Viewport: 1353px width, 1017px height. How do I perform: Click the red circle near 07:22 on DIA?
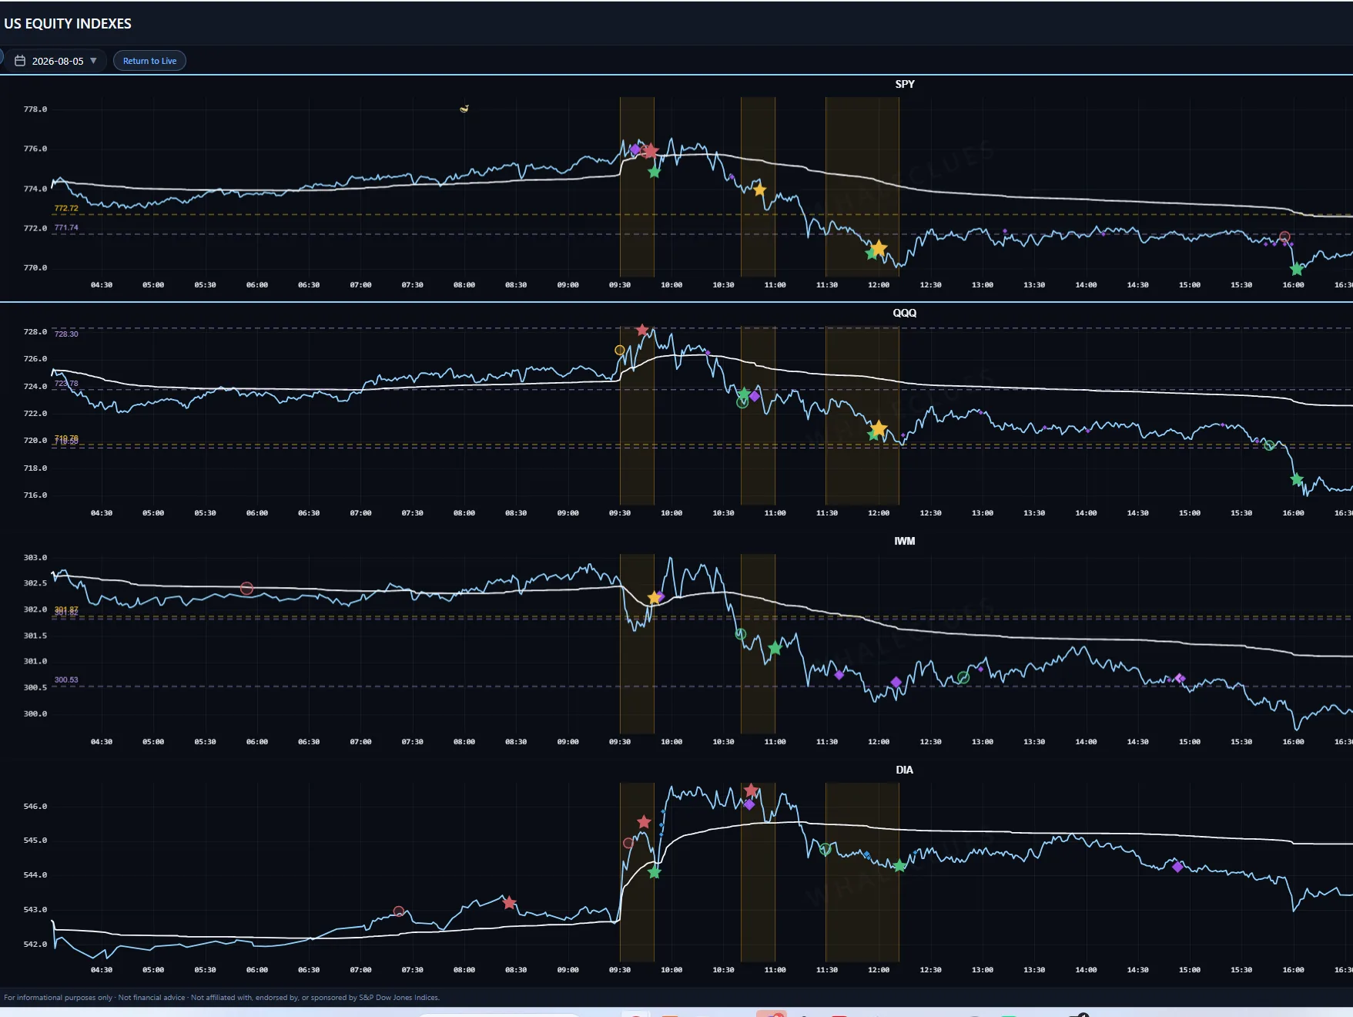399,911
